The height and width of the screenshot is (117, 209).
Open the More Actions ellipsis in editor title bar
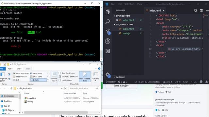(207, 10)
